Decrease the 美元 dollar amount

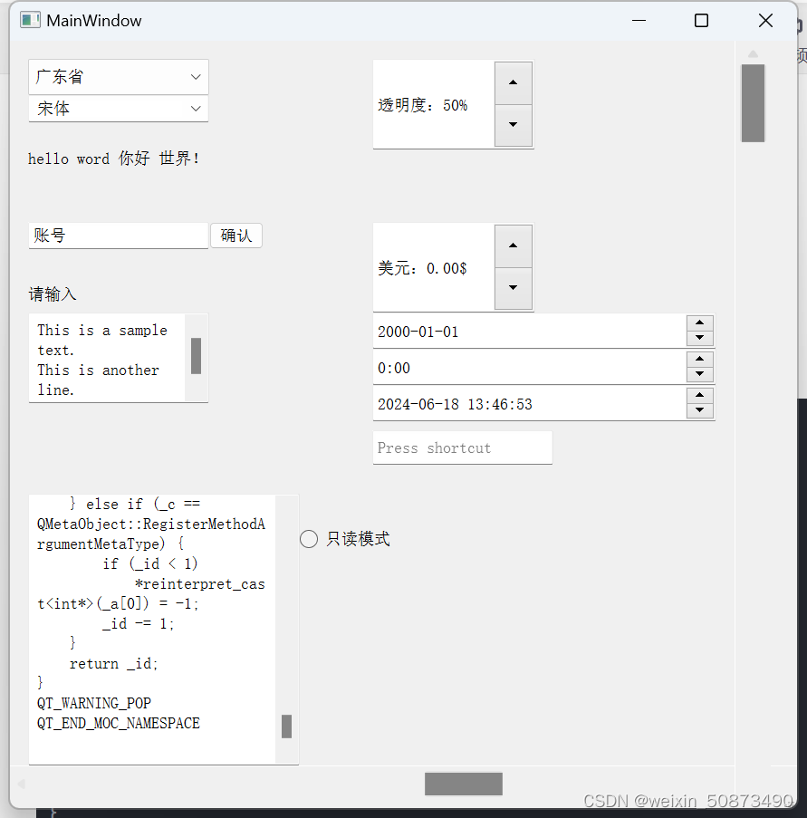click(x=513, y=289)
